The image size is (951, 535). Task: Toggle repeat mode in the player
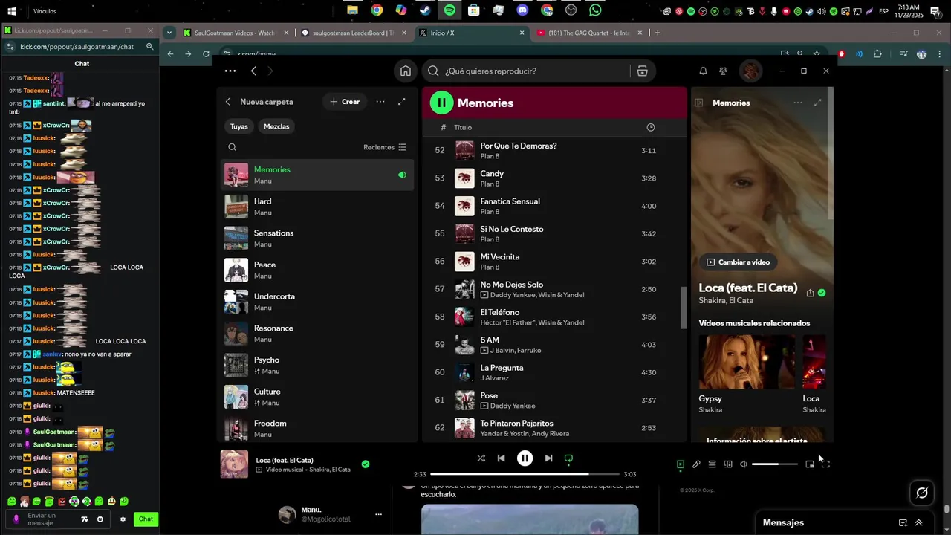(568, 458)
